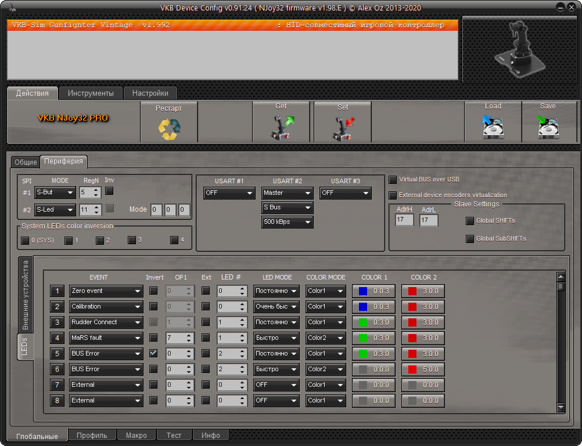Click the Set joystick icon
This screenshot has height=446, width=582.
[343, 128]
